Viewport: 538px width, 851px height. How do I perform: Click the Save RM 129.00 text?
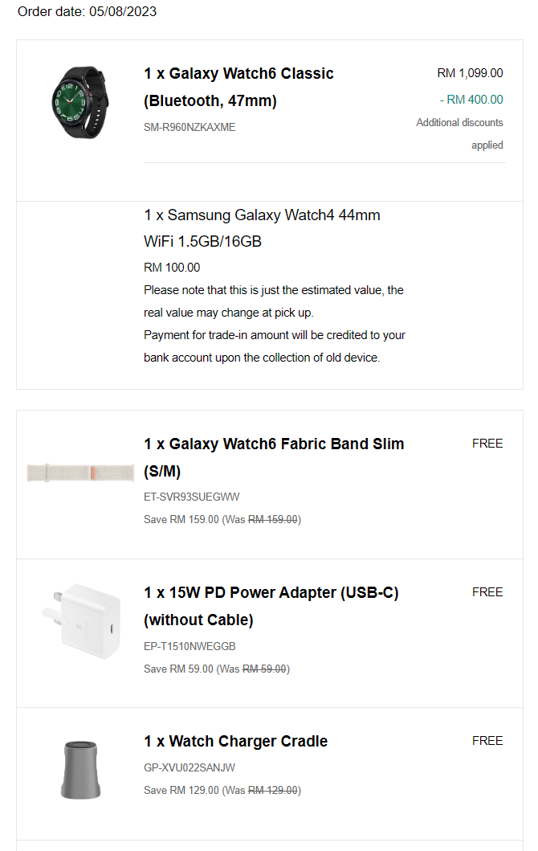click(181, 790)
